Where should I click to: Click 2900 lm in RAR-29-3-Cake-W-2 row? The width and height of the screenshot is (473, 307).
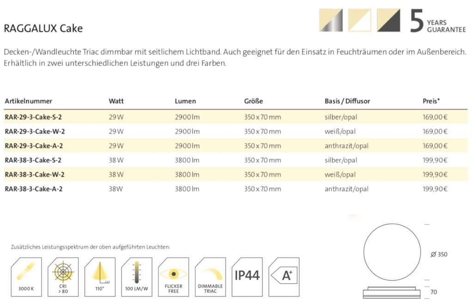pos(187,131)
